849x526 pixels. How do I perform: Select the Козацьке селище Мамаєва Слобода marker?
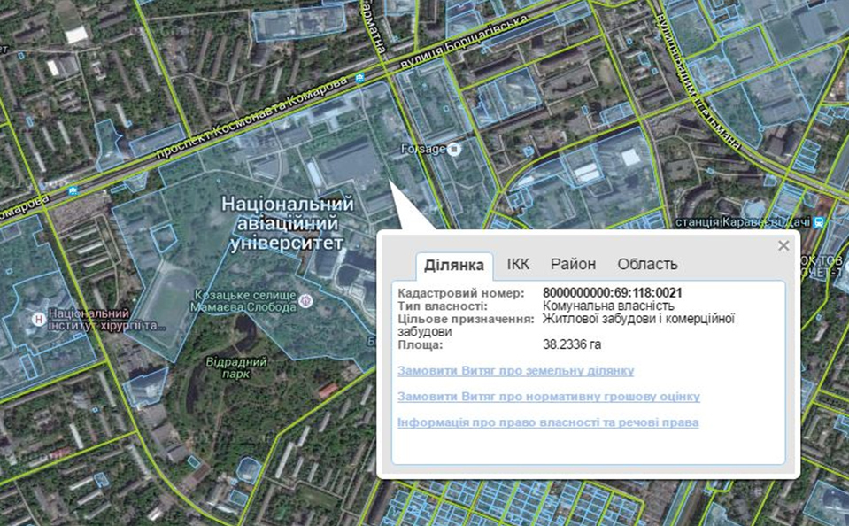tap(306, 300)
